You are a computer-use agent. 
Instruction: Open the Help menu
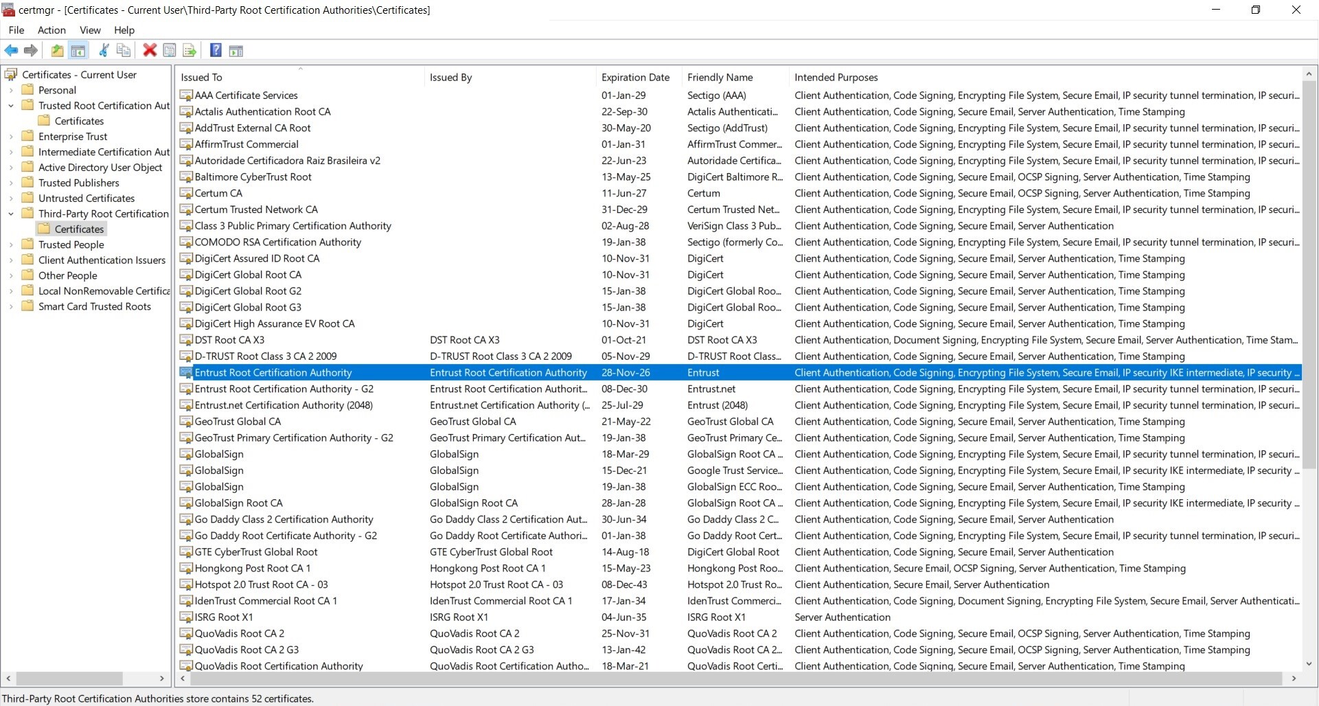click(124, 30)
